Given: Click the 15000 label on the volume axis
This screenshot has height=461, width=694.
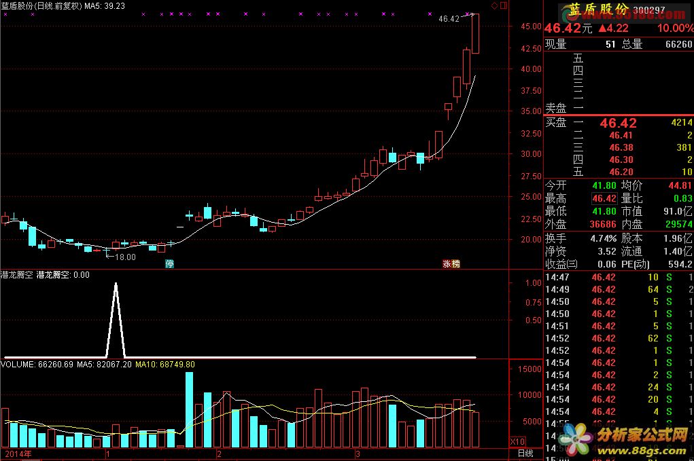Looking at the screenshot, I should (530, 369).
